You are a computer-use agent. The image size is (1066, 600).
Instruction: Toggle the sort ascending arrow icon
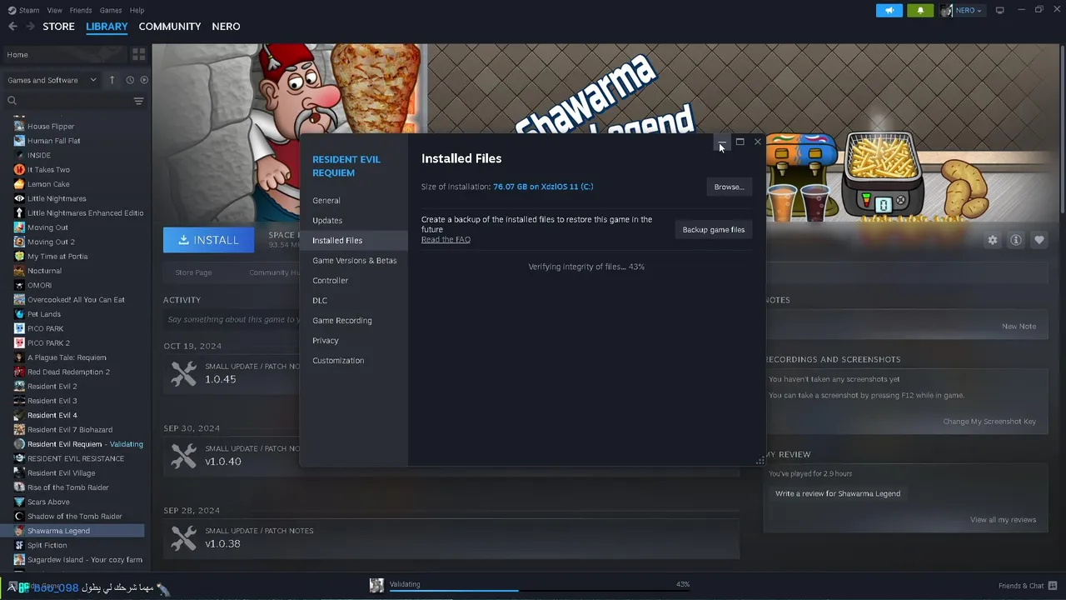(x=112, y=80)
